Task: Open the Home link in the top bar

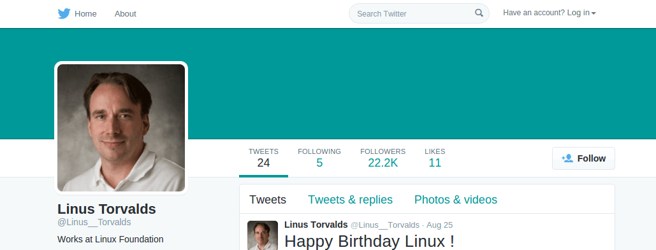Action: click(x=85, y=14)
